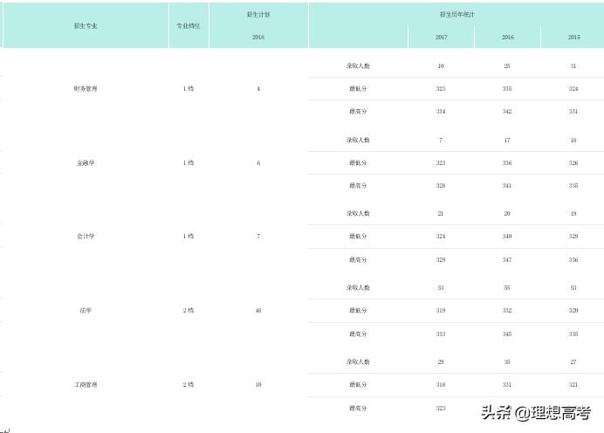Select the 财务管理 2016 highest score 342
Viewport: 604px width, 433px height.
507,112
